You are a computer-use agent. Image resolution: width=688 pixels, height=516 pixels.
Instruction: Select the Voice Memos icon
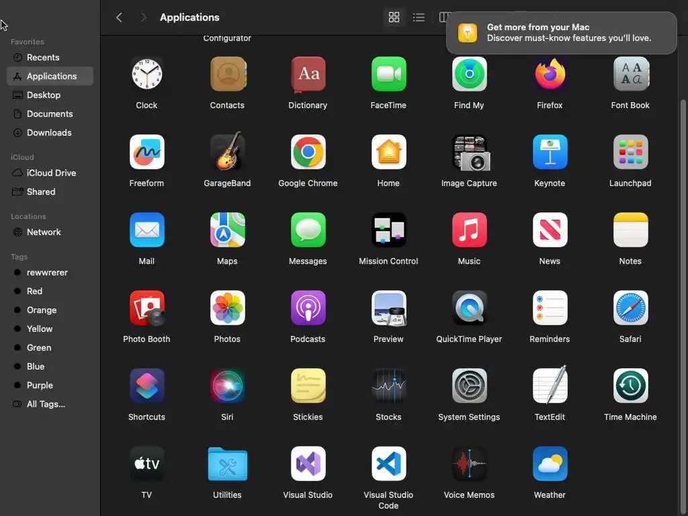[469, 464]
